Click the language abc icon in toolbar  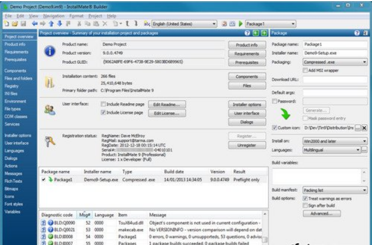(x=147, y=24)
